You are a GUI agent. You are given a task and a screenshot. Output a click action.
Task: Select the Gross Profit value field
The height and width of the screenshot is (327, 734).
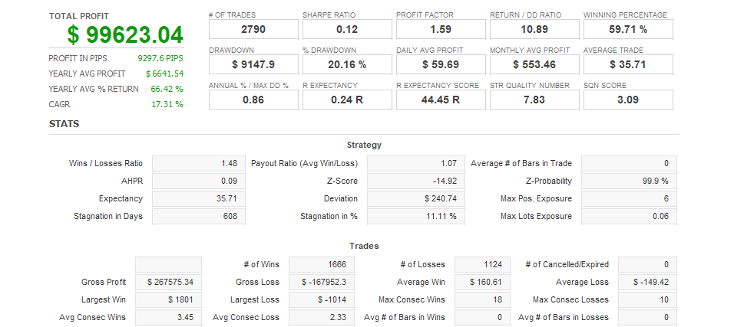168,282
